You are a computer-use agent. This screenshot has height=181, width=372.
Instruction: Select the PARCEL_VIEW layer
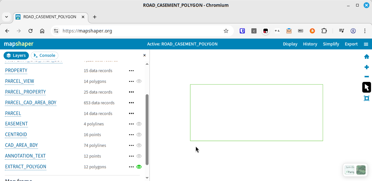[x=19, y=81]
